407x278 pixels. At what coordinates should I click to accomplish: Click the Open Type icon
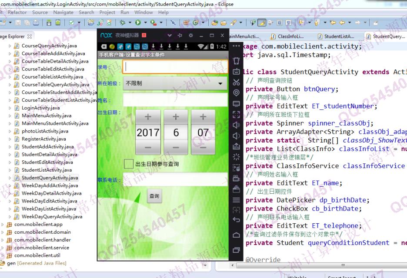[x=215, y=23]
